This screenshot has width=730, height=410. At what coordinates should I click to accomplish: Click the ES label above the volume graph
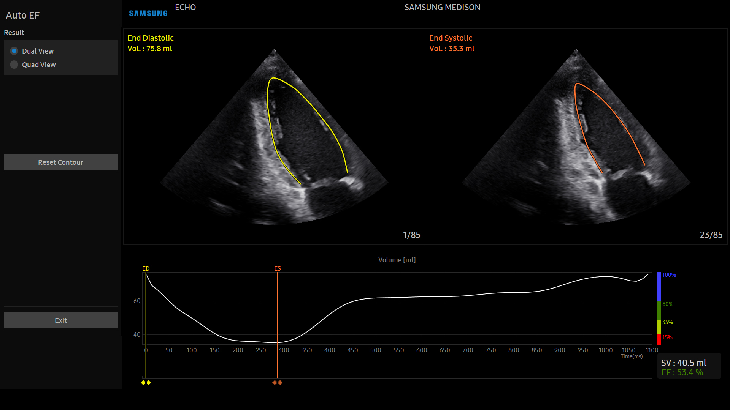[277, 268]
